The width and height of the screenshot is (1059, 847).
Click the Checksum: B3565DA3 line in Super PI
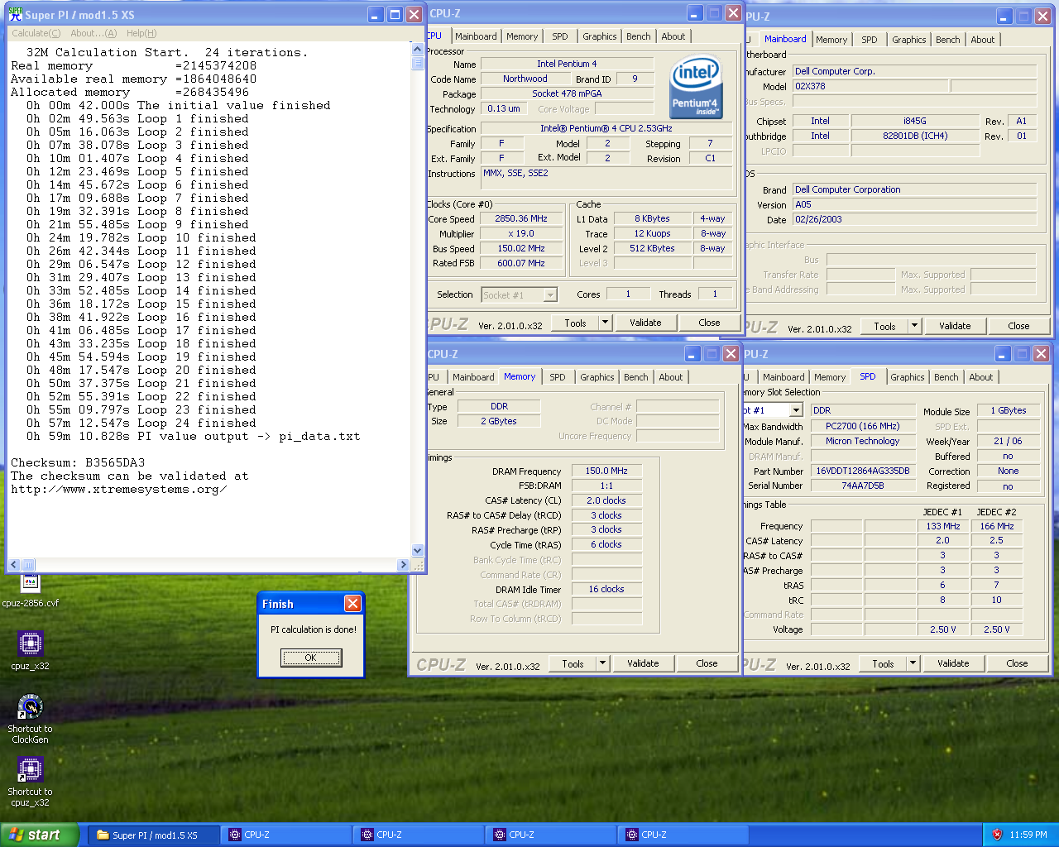(78, 463)
